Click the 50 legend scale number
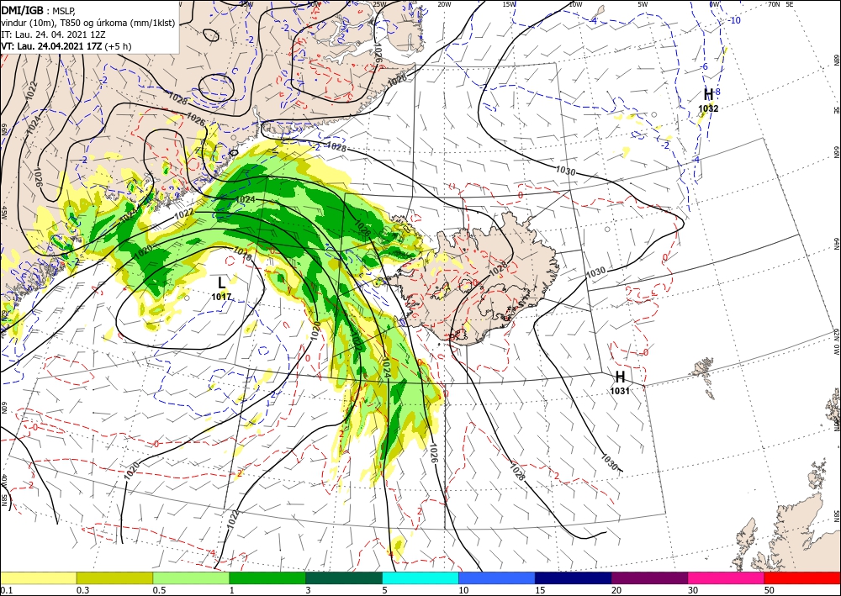The height and width of the screenshot is (596, 841). [x=770, y=589]
